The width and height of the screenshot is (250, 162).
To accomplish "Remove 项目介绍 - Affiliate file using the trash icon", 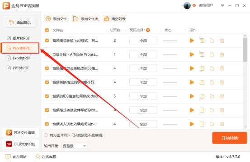I will pyautogui.click(x=222, y=54).
